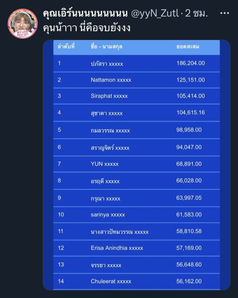This screenshot has width=238, height=298.
Task: Select the rank 1 row 'ปภัสรา xxxxx'
Action: coord(137,63)
